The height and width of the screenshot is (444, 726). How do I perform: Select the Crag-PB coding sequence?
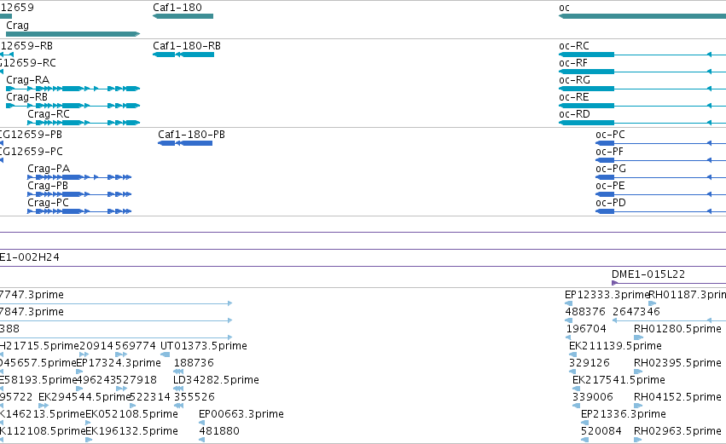pos(79,194)
